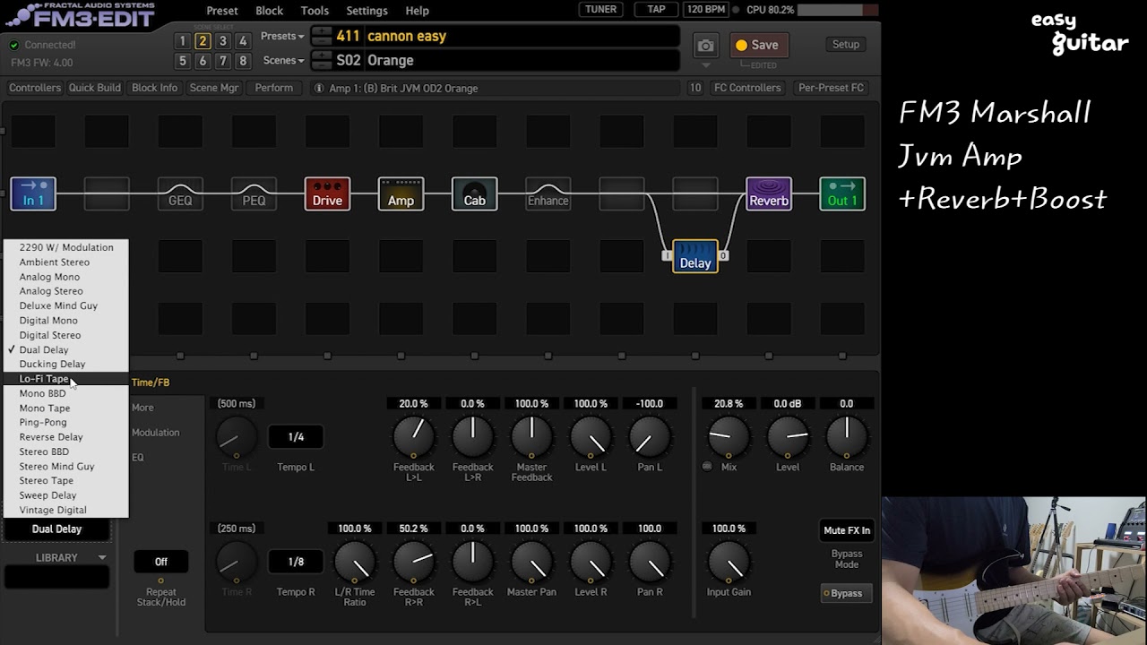
Task: Expand the Scenes dropdown
Action: pos(283,60)
